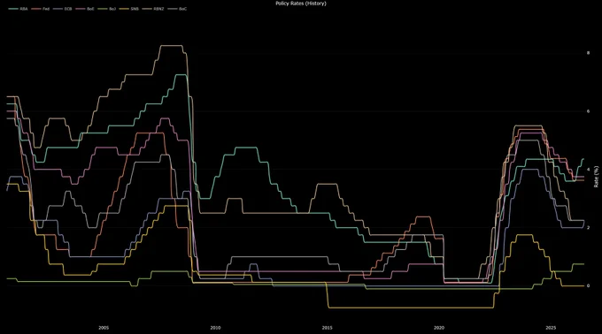Toggle the BoJ series in legend
Viewport: 602px width, 334px height.
[107, 9]
